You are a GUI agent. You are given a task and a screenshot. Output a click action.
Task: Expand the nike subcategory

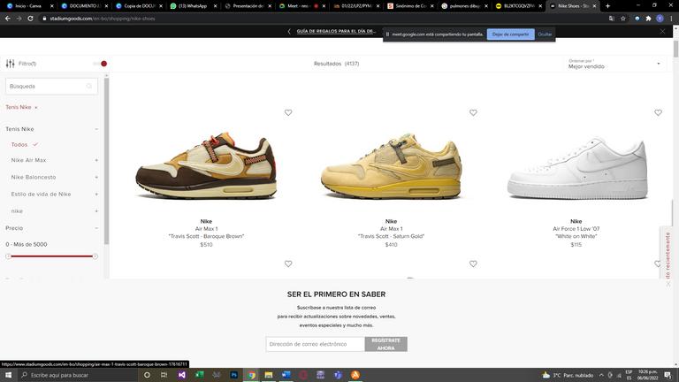click(x=96, y=211)
